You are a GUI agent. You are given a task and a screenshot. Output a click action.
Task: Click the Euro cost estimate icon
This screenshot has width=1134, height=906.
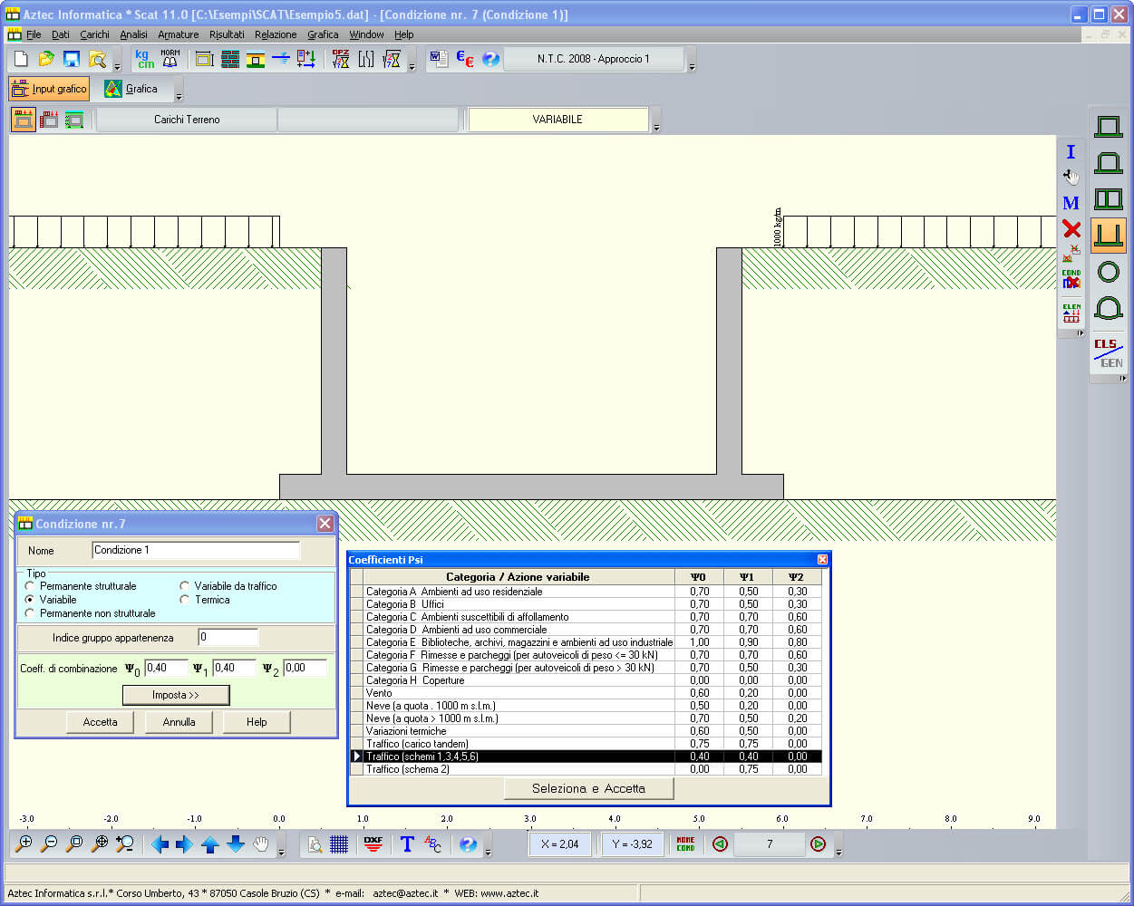click(465, 59)
